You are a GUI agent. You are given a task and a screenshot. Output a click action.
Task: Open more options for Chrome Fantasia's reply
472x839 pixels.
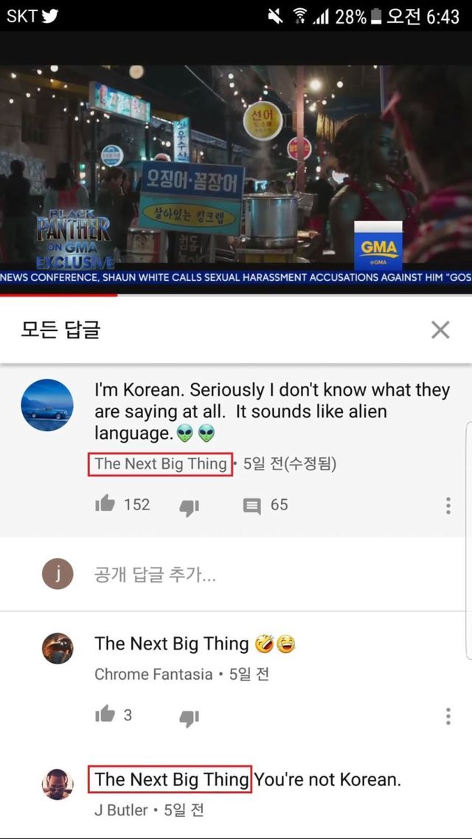point(448,716)
